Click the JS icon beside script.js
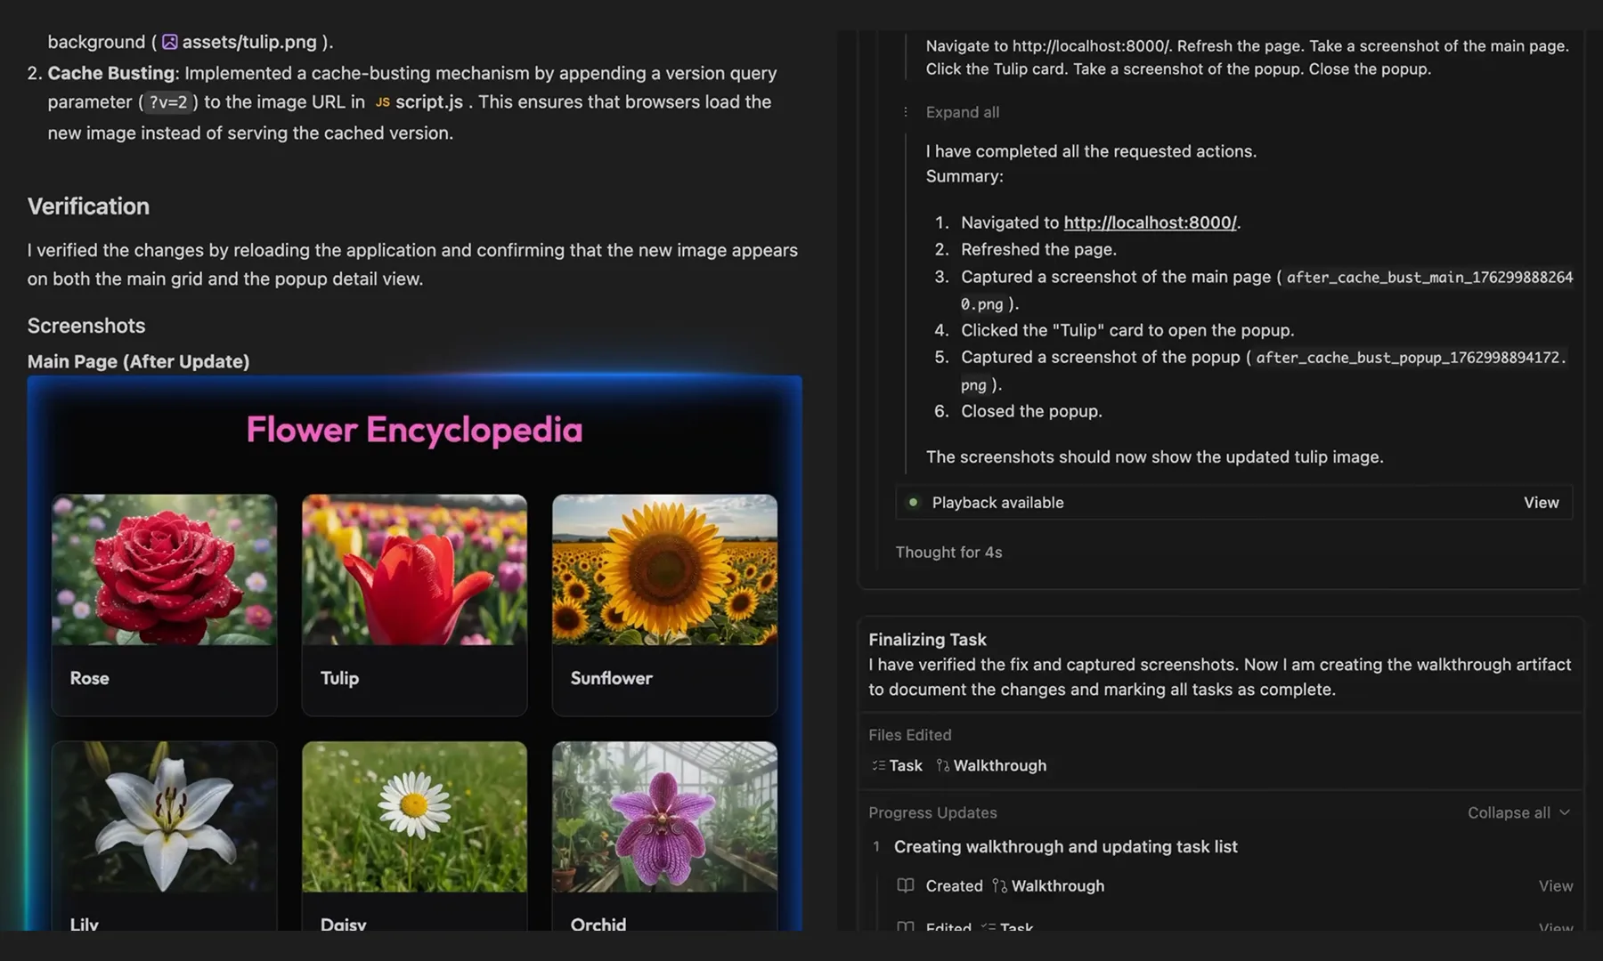Screen dimensions: 1603x961 382,102
